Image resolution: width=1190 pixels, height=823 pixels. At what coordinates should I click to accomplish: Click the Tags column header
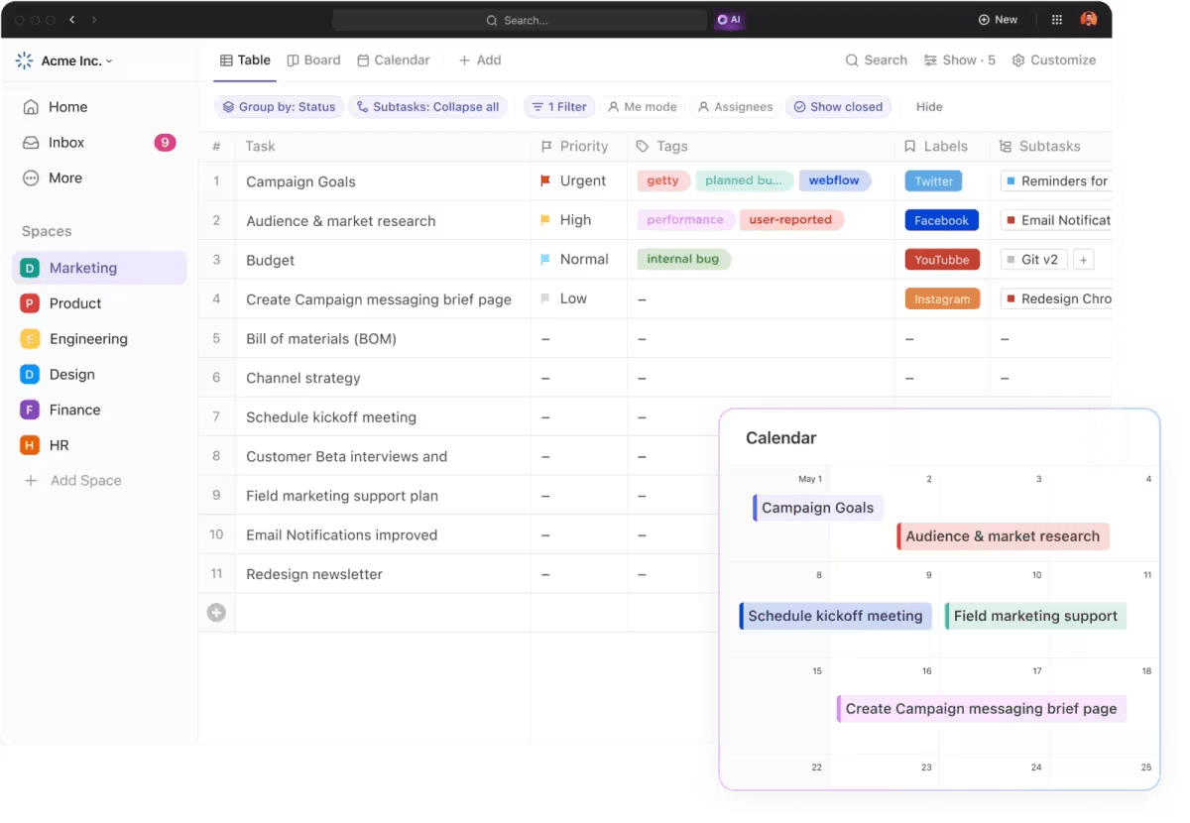pyautogui.click(x=661, y=147)
